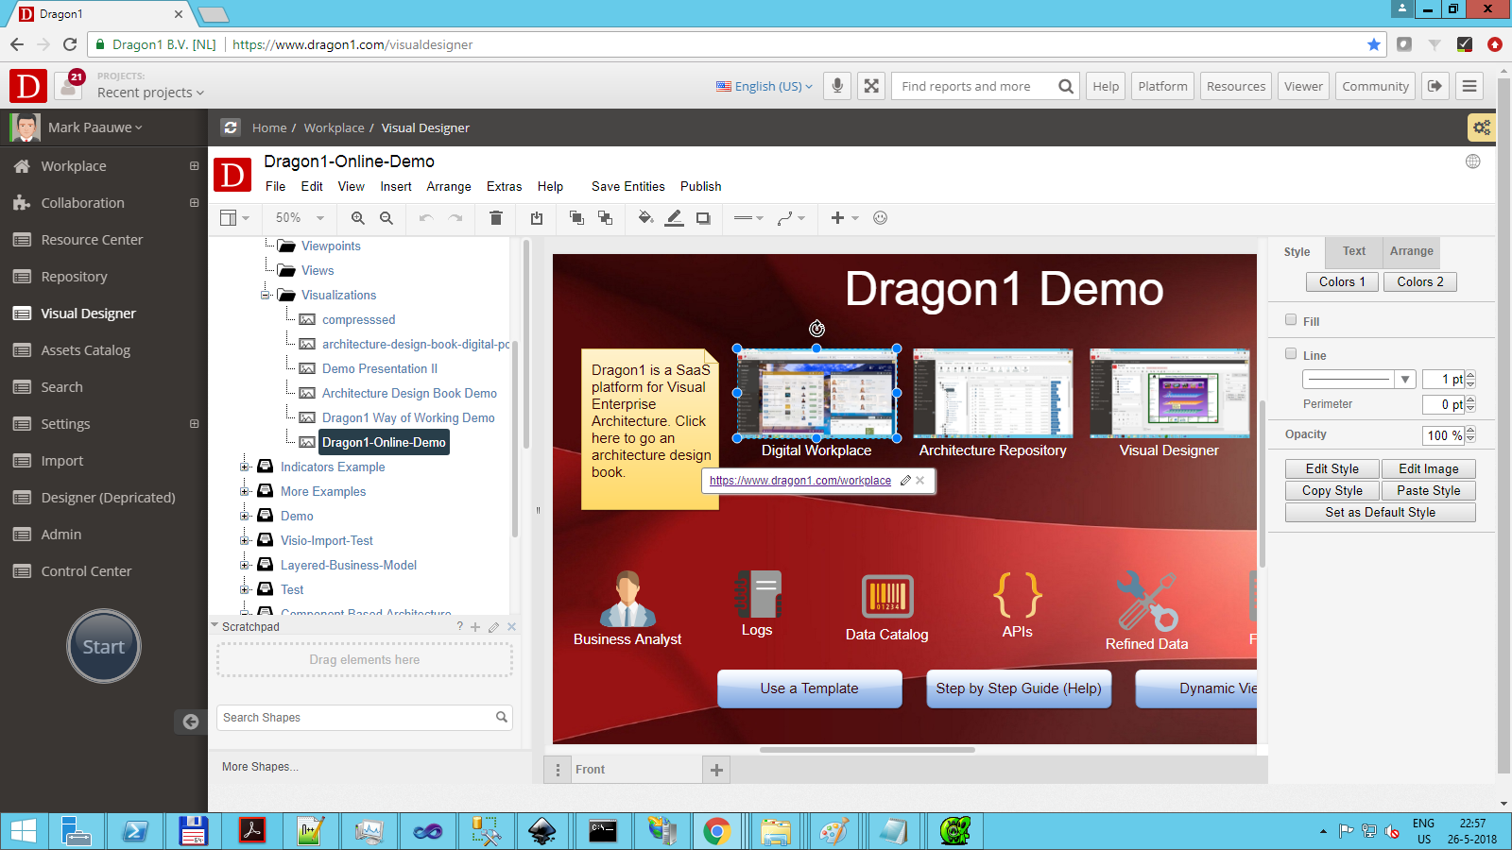Open the zoom 50% dropdown
The image size is (1512, 850).
[300, 218]
